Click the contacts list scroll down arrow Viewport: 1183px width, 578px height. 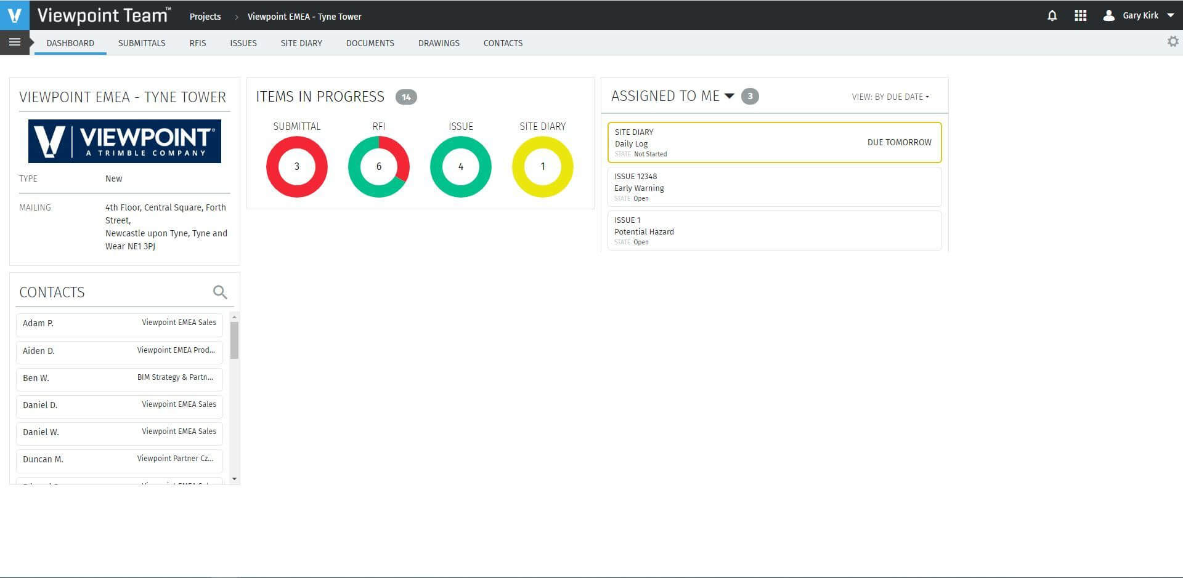tap(234, 479)
